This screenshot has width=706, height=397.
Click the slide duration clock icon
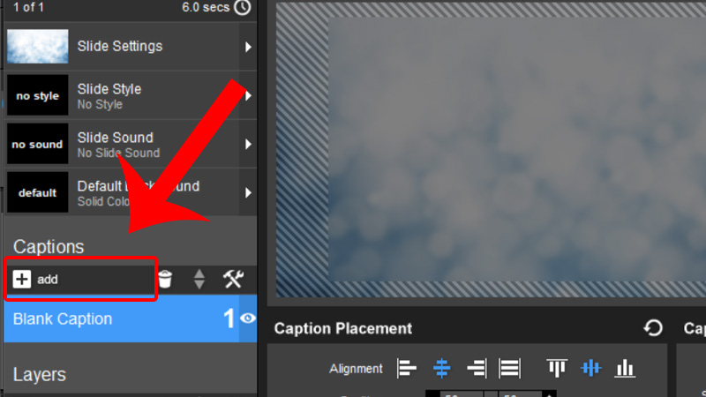click(244, 8)
